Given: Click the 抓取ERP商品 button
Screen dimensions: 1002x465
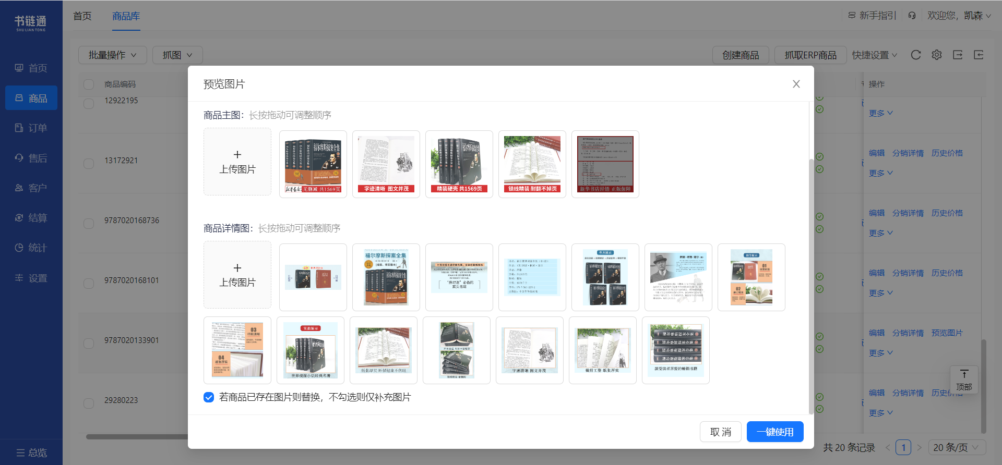Looking at the screenshot, I should tap(810, 55).
